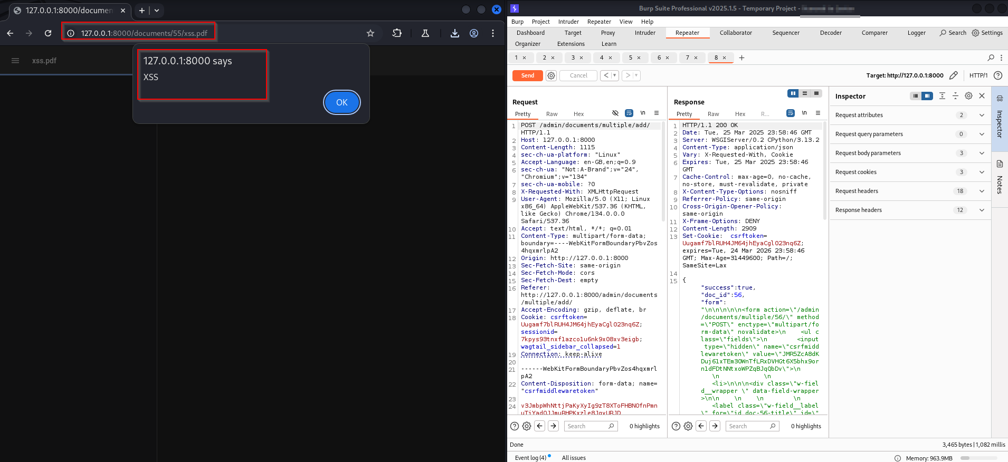Open Burp Settings
Screen dimensions: 1008x462
click(987, 33)
